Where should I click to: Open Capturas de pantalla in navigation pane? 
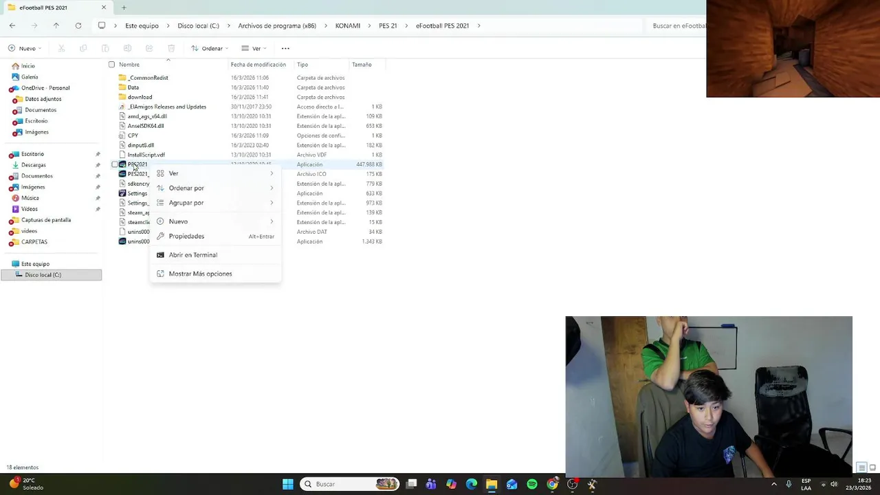pos(46,220)
